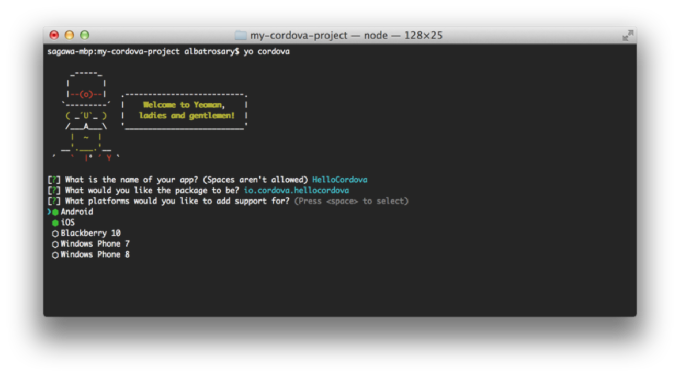This screenshot has height=377, width=680.
Task: Select the Windows Phone 7 checkbox
Action: point(55,245)
